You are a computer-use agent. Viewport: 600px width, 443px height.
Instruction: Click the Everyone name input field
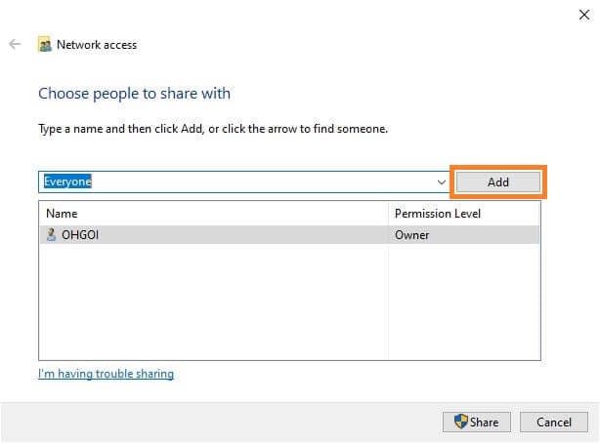coord(235,182)
